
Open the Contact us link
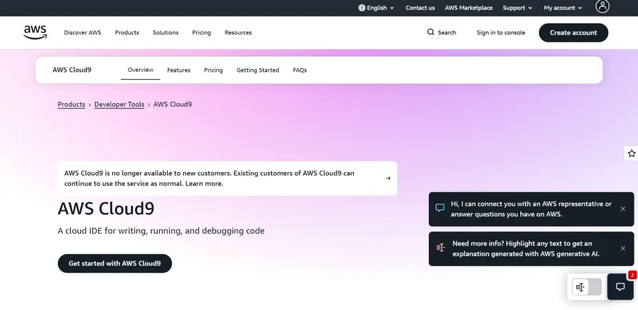click(x=420, y=8)
